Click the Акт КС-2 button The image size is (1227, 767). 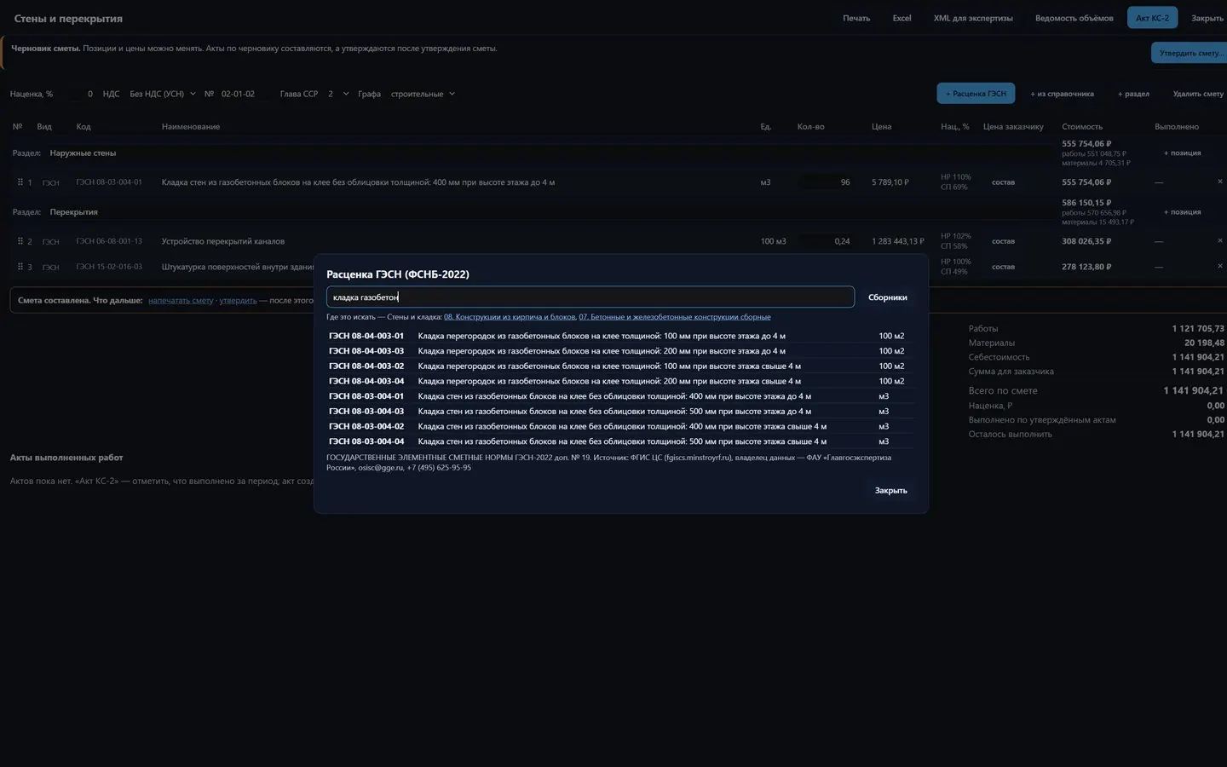1152,18
